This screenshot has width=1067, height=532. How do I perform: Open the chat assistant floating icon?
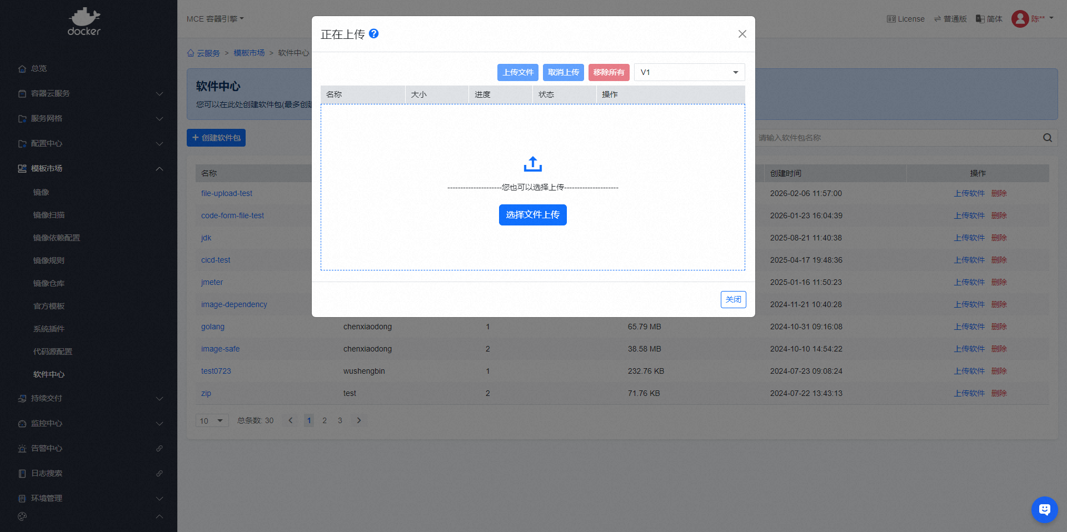coord(1044,509)
